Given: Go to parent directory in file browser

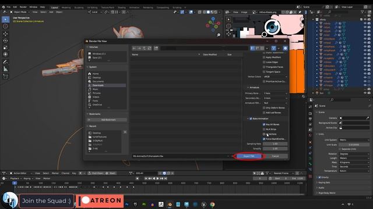Looking at the screenshot, I should pyautogui.click(x=144, y=48).
